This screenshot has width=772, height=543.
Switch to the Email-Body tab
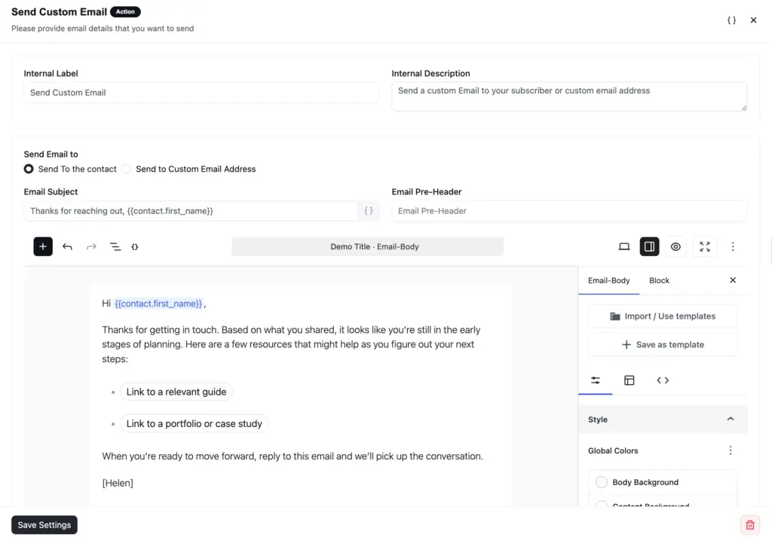[608, 280]
